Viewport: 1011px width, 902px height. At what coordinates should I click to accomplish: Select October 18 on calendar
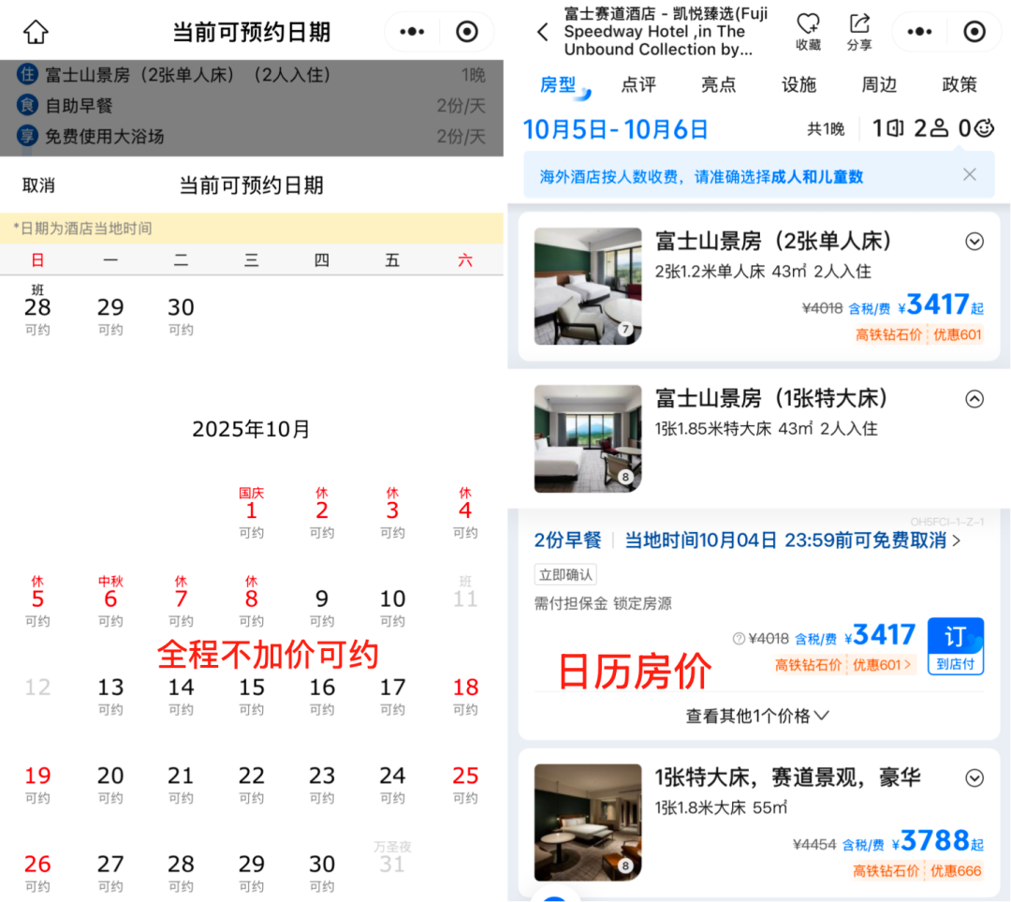[465, 696]
